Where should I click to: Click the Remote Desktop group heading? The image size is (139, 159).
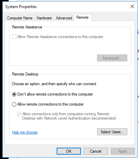point(25,74)
